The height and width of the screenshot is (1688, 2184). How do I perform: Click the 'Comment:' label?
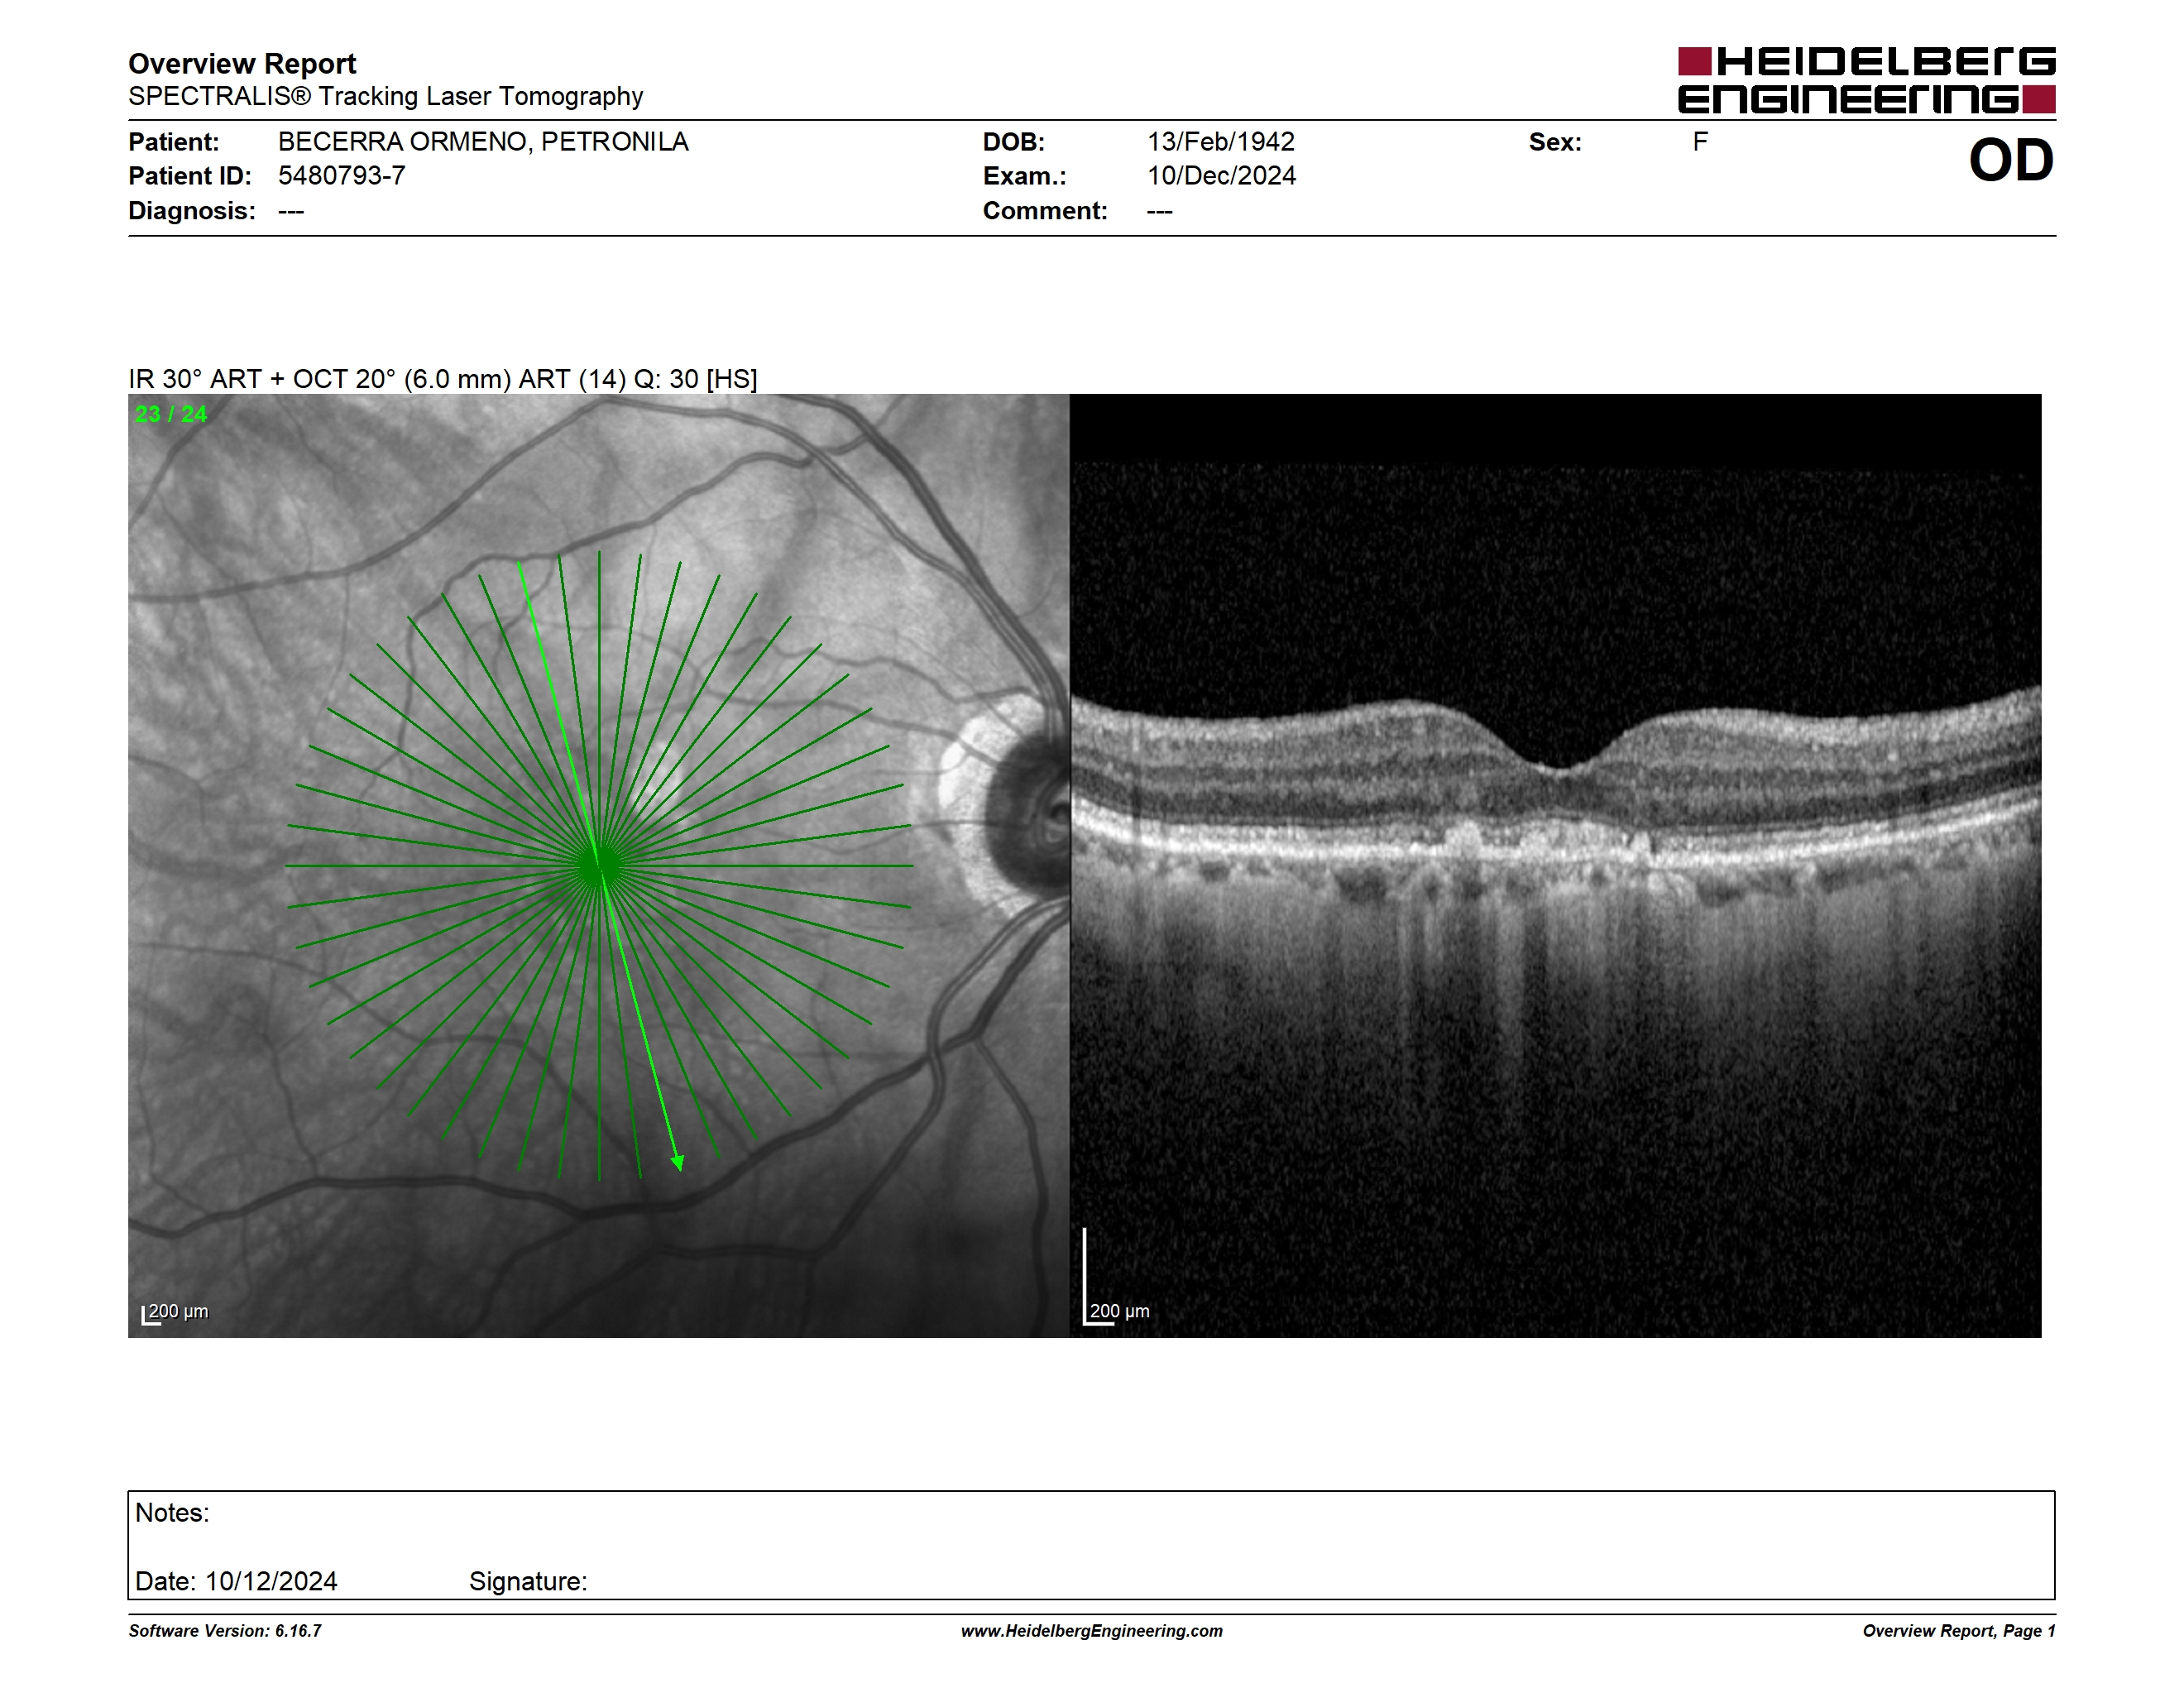(1045, 211)
